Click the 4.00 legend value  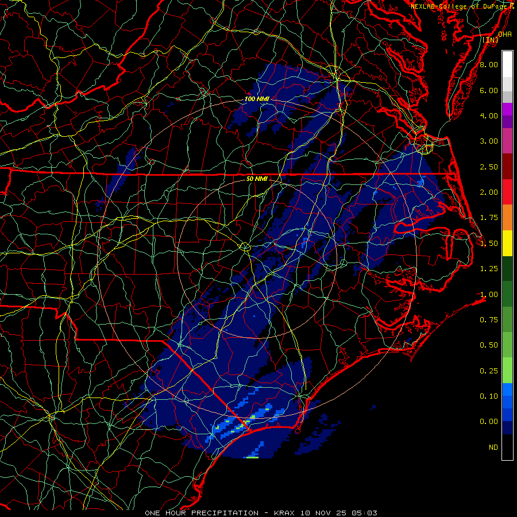489,115
